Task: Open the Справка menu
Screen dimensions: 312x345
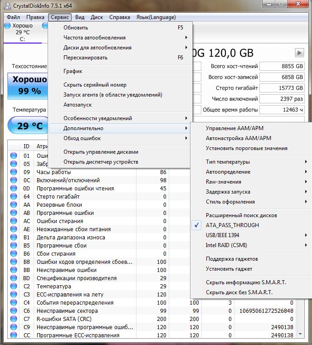Action: click(119, 17)
